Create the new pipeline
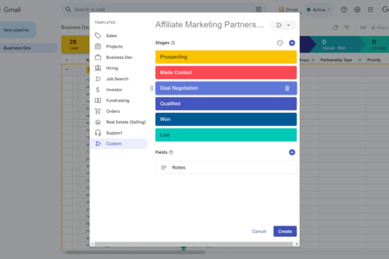 coord(285,231)
